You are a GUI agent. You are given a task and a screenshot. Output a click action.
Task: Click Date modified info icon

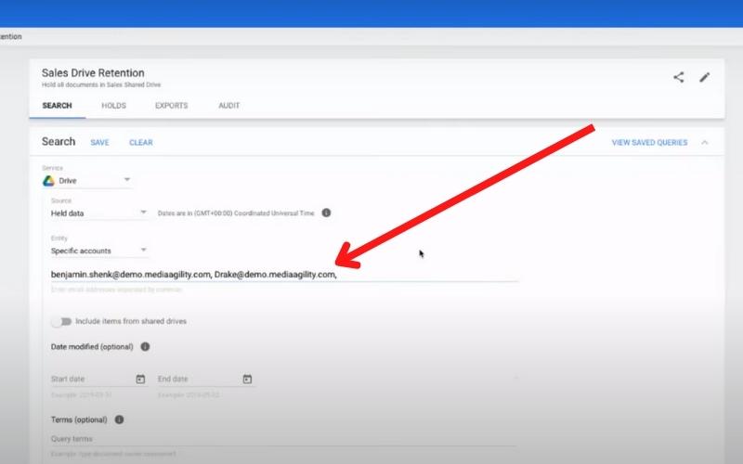(145, 346)
